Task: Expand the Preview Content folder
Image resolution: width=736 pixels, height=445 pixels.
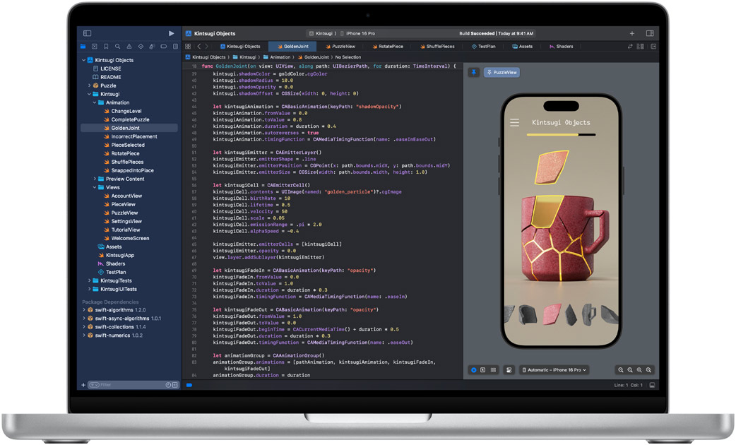Action: 94,179
